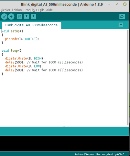This screenshot has width=130, height=156.
Task: Click the 'void setup()' line
Action: 12,31
